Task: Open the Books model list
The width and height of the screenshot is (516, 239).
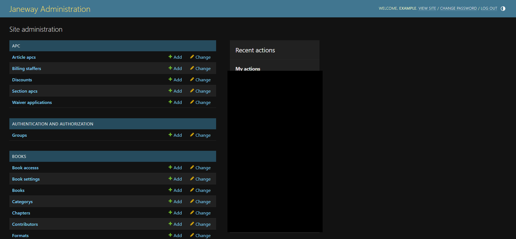Action: point(18,190)
